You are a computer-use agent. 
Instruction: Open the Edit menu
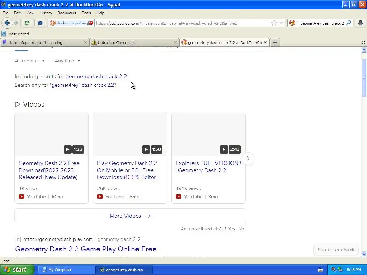coord(17,13)
